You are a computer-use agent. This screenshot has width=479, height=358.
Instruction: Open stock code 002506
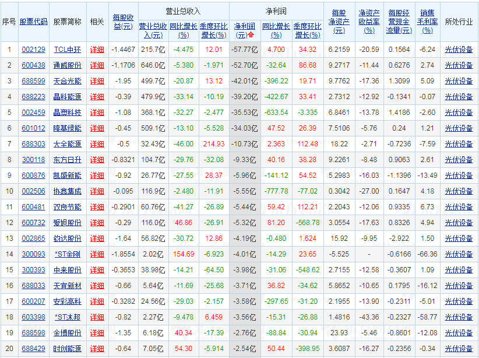point(33,191)
